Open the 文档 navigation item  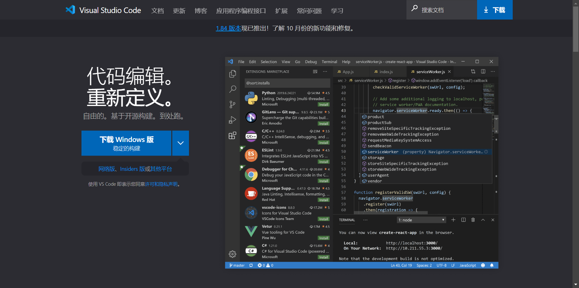(157, 11)
